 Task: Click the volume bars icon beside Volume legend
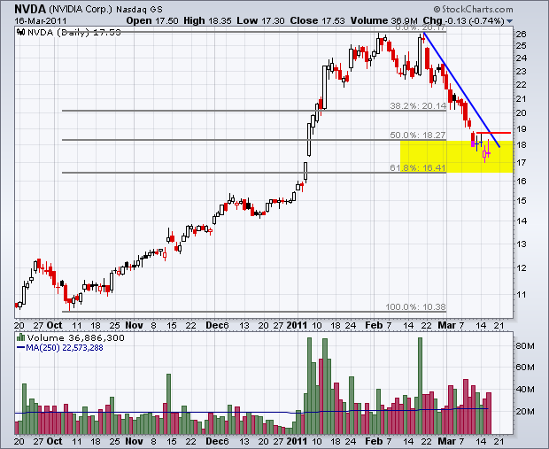click(21, 337)
